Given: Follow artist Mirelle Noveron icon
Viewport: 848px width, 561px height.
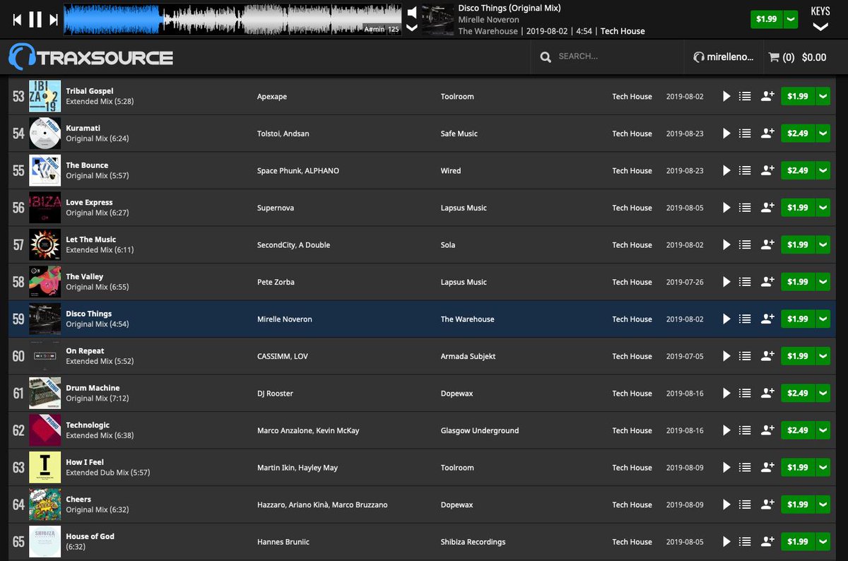Looking at the screenshot, I should (767, 319).
